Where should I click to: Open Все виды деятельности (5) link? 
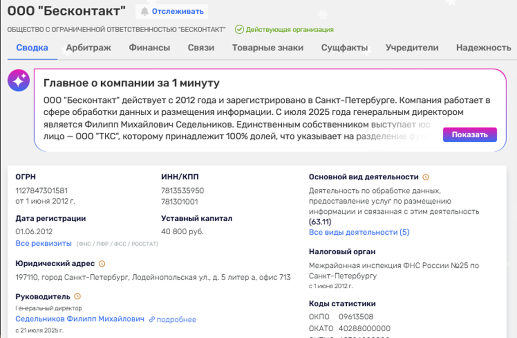click(x=359, y=232)
